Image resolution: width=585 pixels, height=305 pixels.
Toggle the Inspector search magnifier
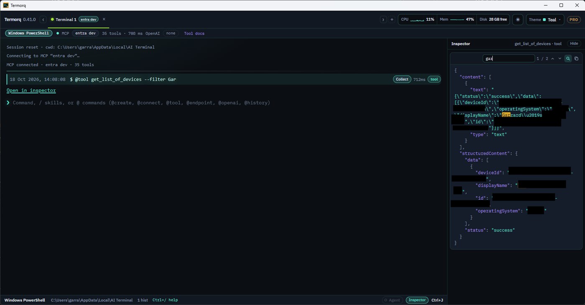click(x=568, y=58)
